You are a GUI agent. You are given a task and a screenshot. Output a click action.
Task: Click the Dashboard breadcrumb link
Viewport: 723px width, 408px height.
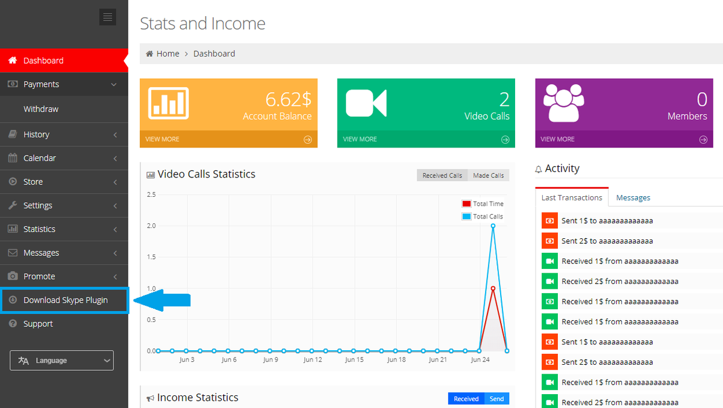point(214,54)
